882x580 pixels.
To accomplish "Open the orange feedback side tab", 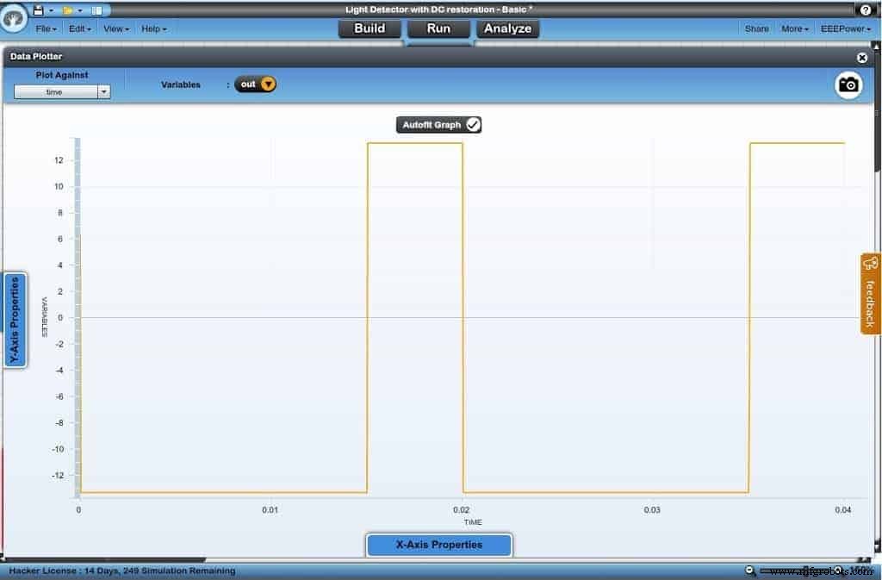I will coord(870,293).
